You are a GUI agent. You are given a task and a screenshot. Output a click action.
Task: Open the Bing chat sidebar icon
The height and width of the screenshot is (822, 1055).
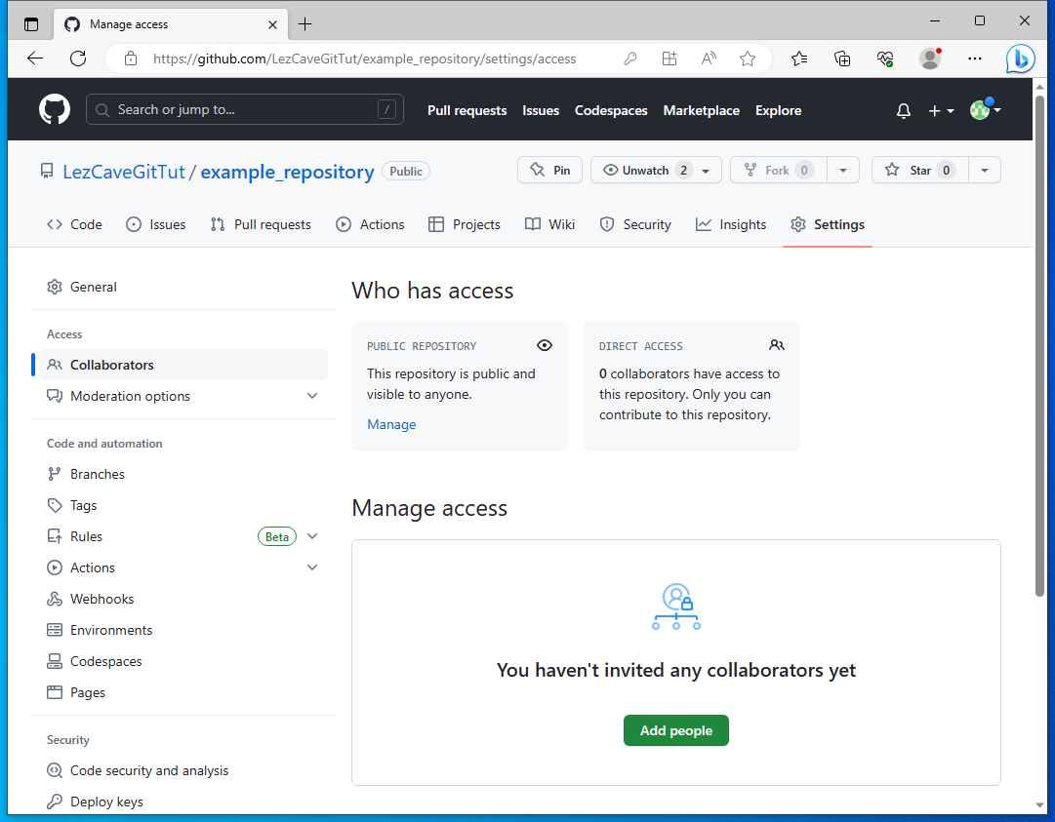tap(1020, 59)
